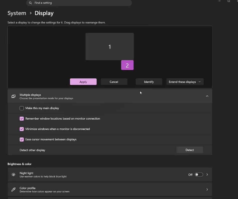
Task: Open Night light settings chevron arrow
Action: click(207, 175)
